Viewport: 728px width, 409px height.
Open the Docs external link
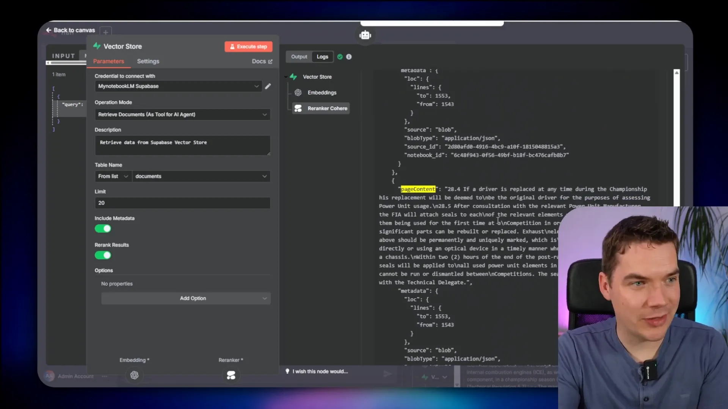262,61
